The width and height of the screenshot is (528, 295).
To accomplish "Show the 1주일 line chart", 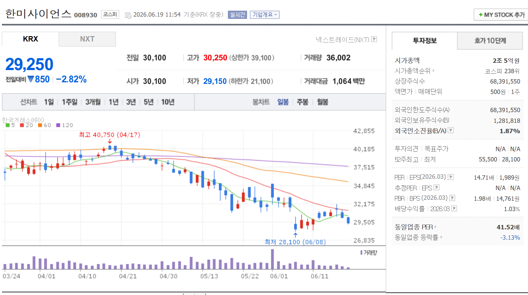I will click(69, 102).
